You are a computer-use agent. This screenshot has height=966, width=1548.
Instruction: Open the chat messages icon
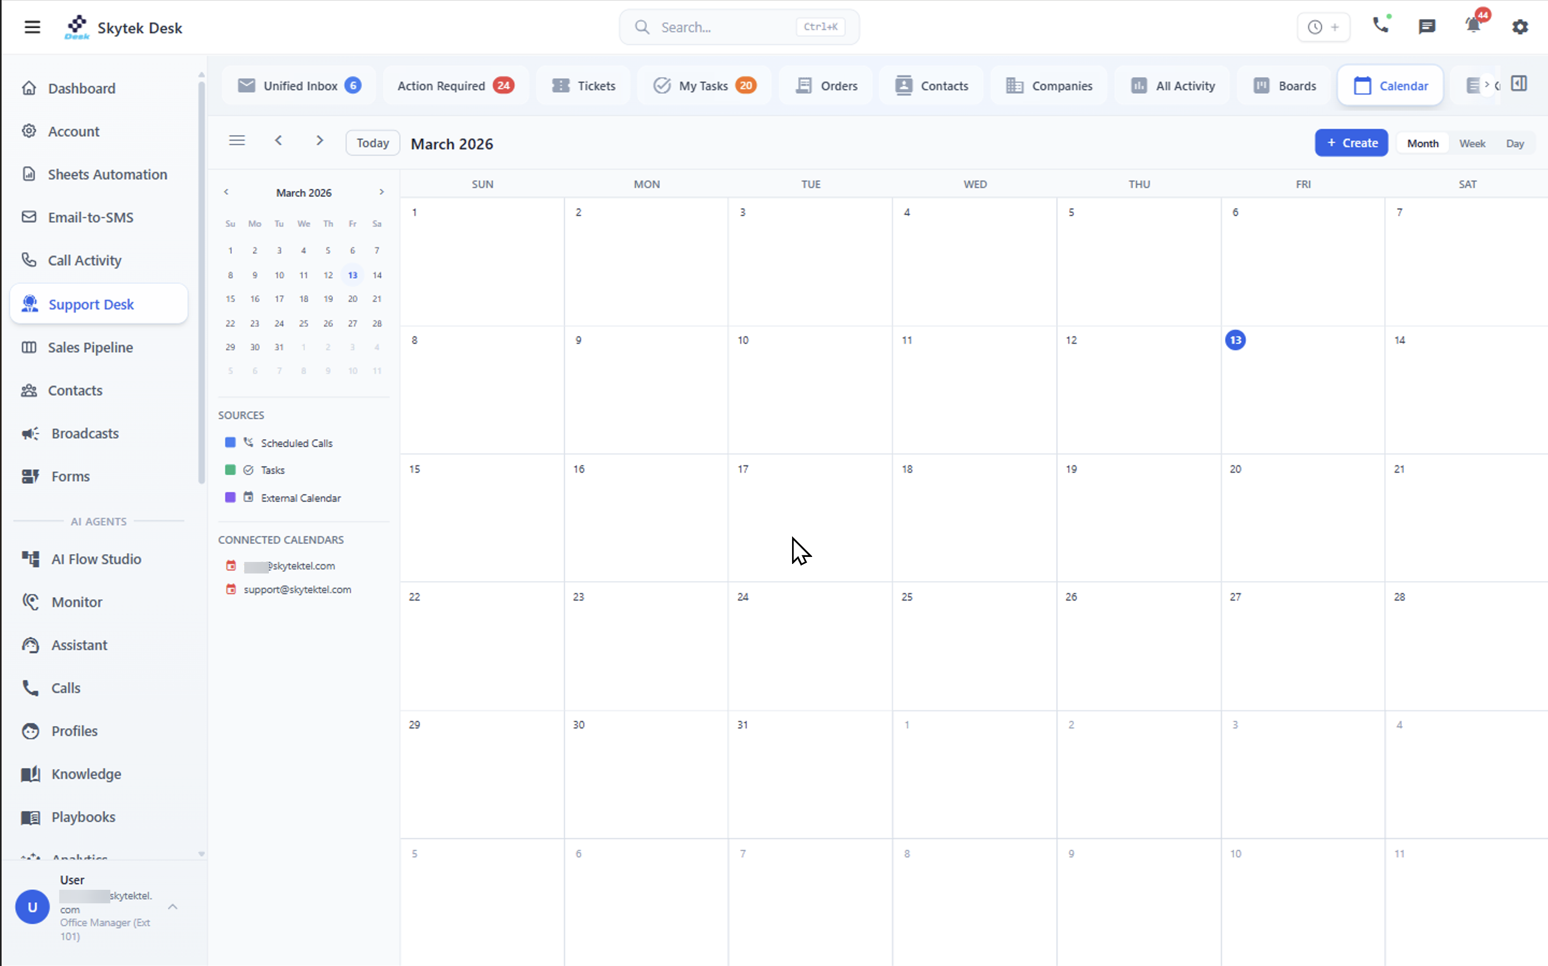[1427, 27]
